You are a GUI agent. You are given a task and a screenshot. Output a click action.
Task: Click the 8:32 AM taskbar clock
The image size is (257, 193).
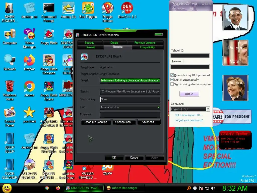click(235, 188)
